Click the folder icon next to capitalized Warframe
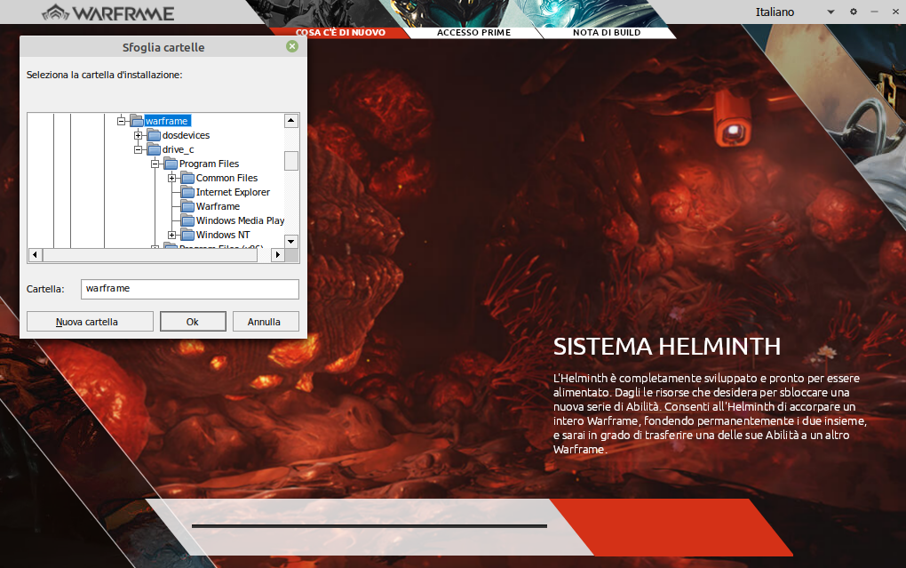The width and height of the screenshot is (906, 568). pyautogui.click(x=187, y=206)
